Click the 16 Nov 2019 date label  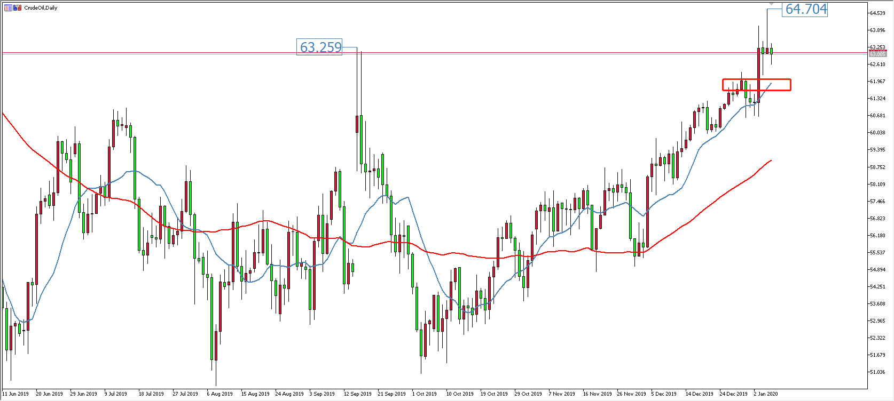point(598,394)
